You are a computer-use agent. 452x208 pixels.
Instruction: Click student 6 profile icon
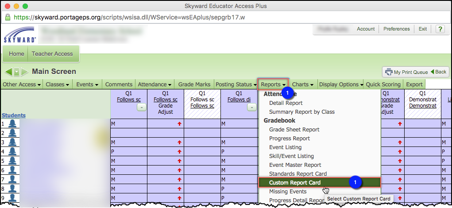(12, 170)
